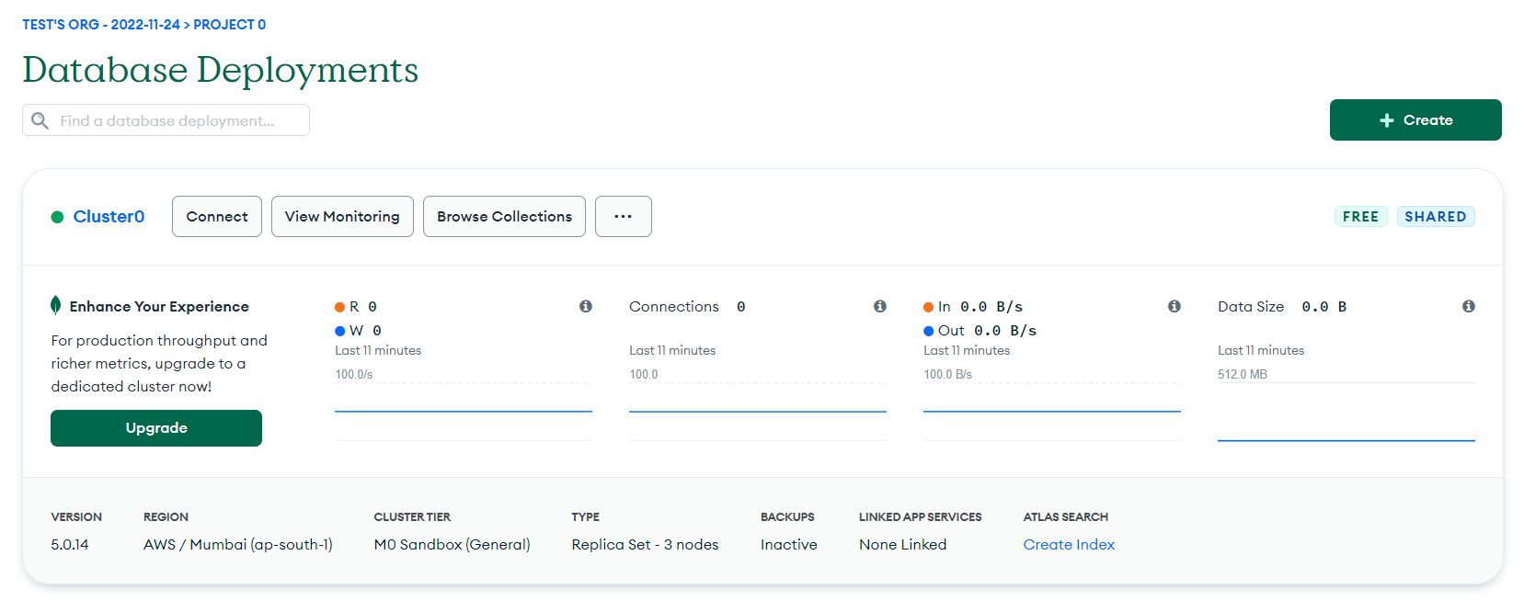The width and height of the screenshot is (1524, 612).
Task: Open Browse Collections
Action: (x=504, y=216)
